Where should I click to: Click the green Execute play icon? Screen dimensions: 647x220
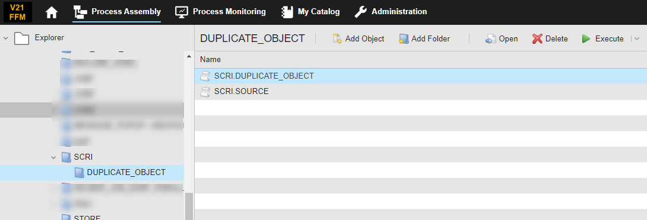pyautogui.click(x=586, y=38)
